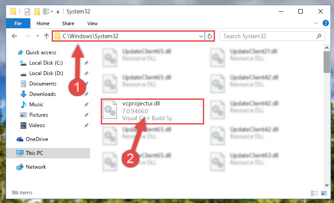The height and width of the screenshot is (203, 334).
Task: Select Local Disk (C:) in sidebar
Action: tap(46, 63)
